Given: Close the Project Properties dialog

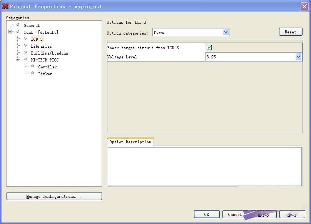Looking at the screenshot, I should pyautogui.click(x=304, y=6).
